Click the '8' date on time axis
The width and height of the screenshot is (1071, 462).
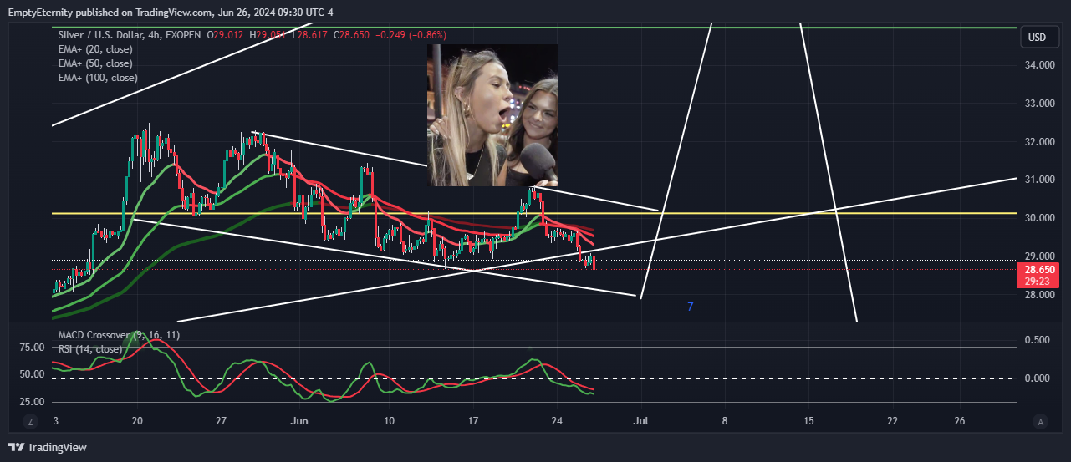click(x=725, y=422)
